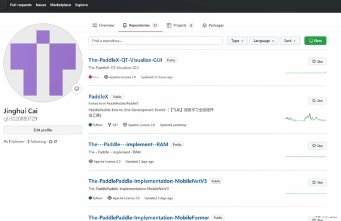
Task: Click the repositories count badge 31
Action: 155,25
